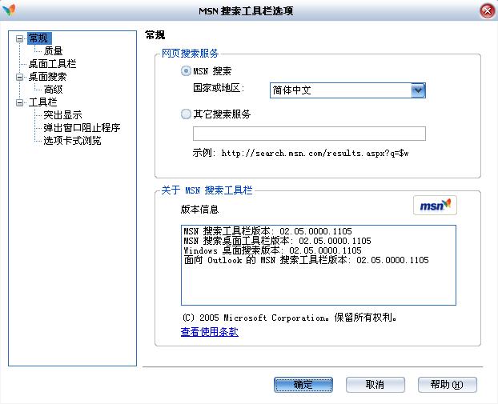Confirm with the 确定 button
498x404 pixels.
[303, 385]
